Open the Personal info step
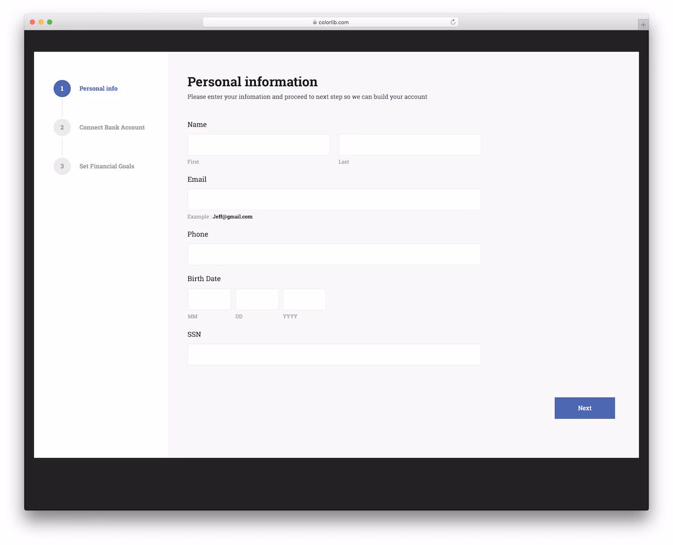Viewport: 673px width, 545px height. (99, 89)
